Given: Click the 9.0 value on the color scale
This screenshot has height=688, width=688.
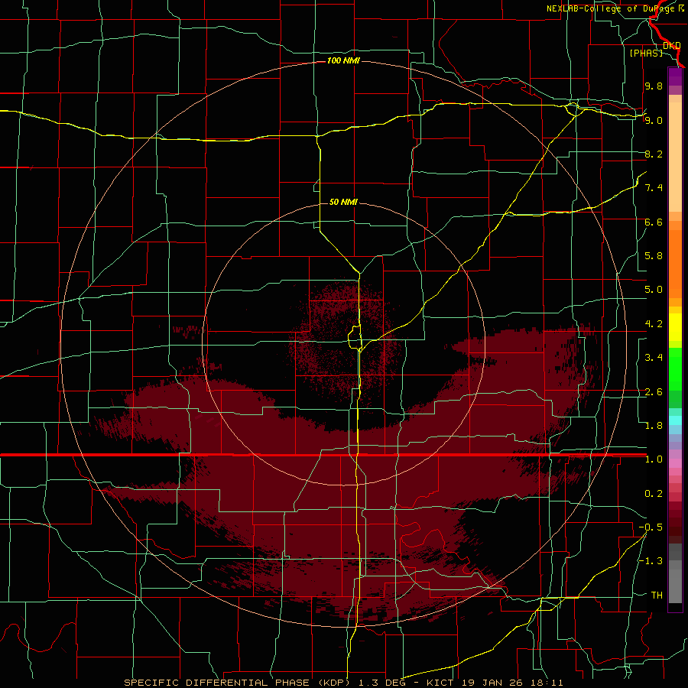Looking at the screenshot, I should [x=654, y=120].
